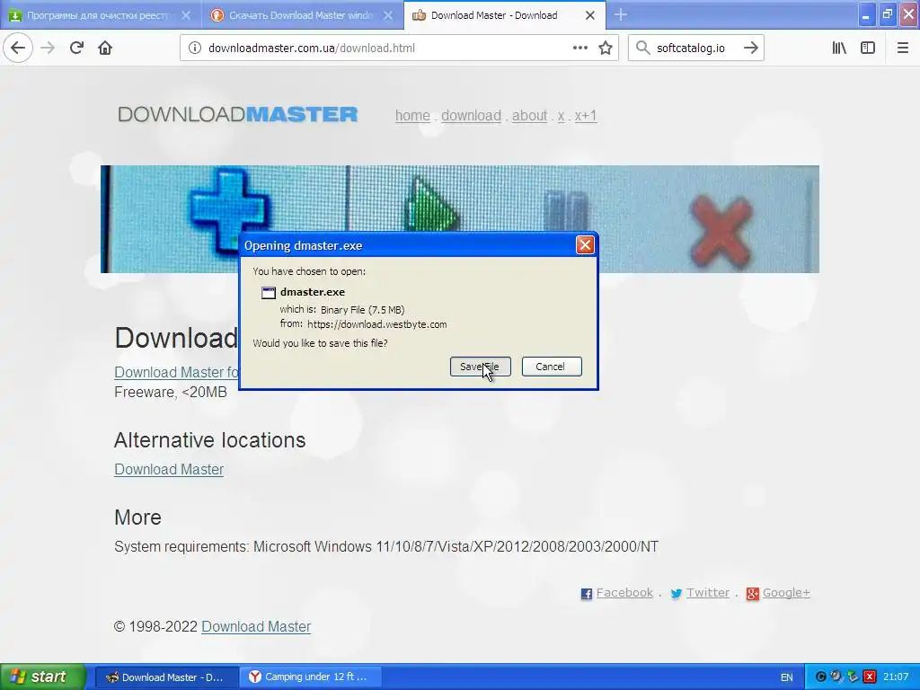920x690 pixels.
Task: Submit search with the arrow button
Action: pyautogui.click(x=751, y=49)
